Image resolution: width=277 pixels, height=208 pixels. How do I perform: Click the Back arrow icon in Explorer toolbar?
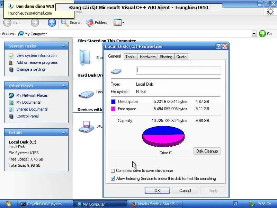click(x=7, y=23)
